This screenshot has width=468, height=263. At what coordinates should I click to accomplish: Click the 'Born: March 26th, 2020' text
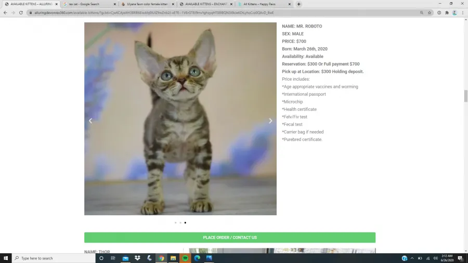304,49
